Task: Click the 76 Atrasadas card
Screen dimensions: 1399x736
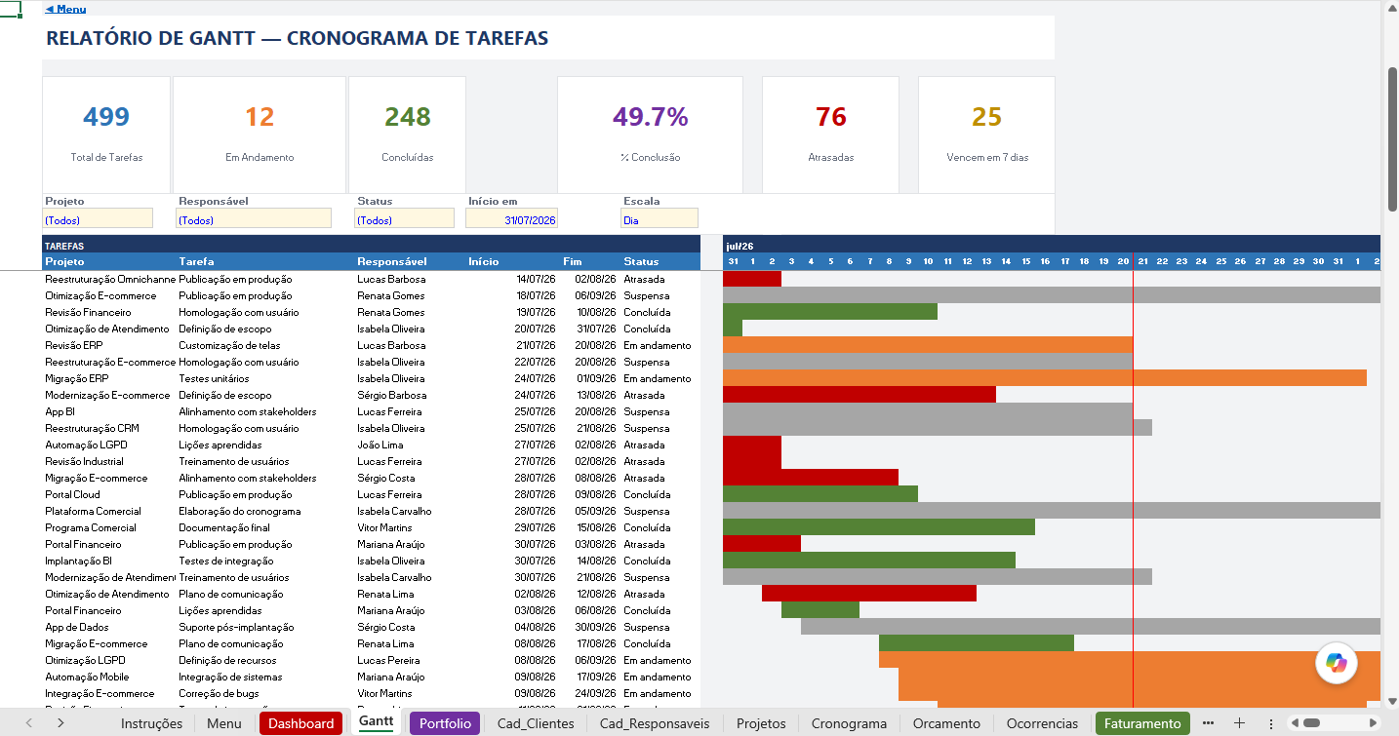Action: click(830, 135)
